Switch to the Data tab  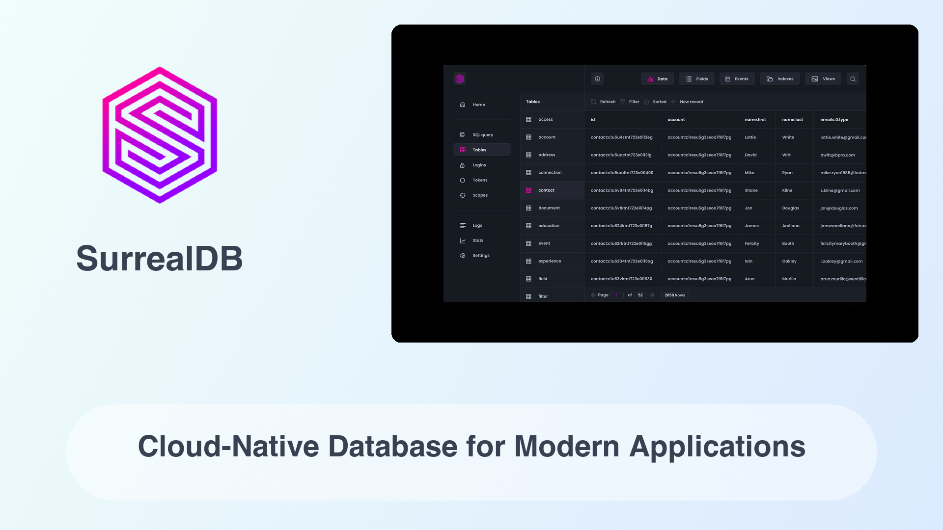point(657,79)
